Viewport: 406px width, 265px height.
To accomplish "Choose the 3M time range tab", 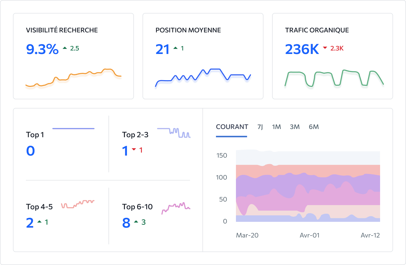I will click(295, 127).
